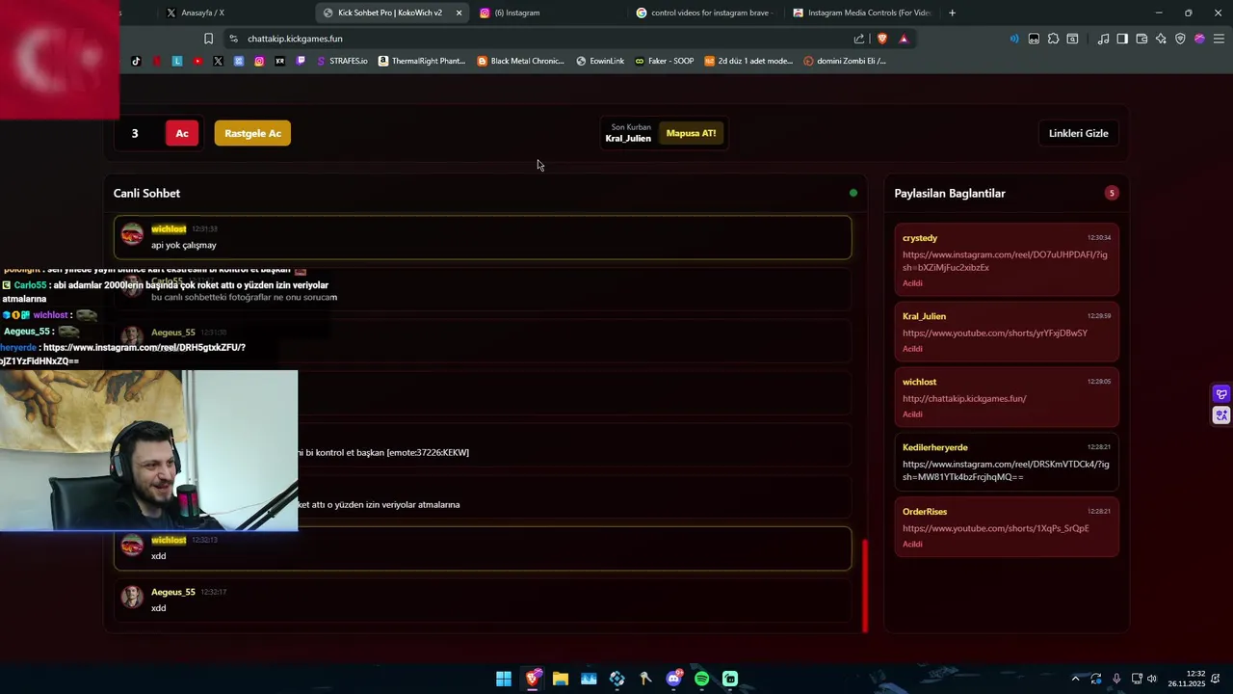This screenshot has height=694, width=1233.
Task: Click the music note toolbar icon
Action: click(1103, 39)
